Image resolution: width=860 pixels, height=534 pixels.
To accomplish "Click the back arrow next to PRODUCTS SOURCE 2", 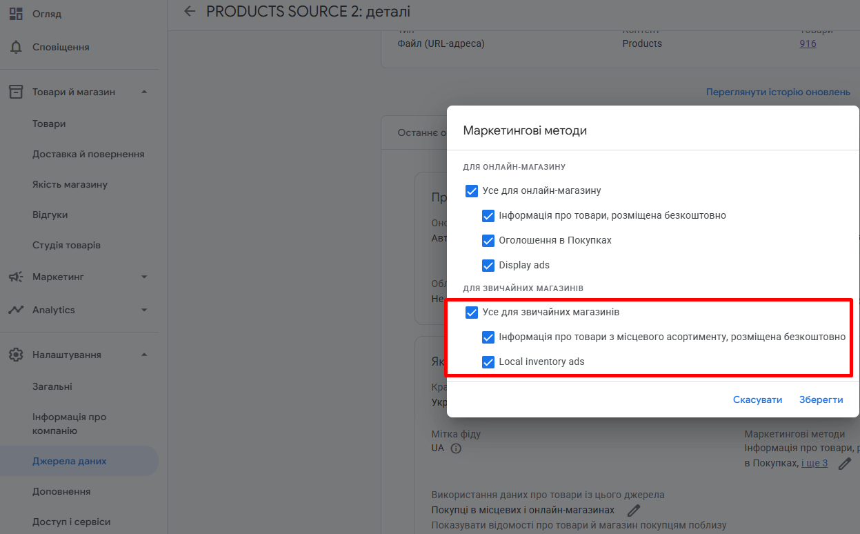I will click(x=190, y=11).
